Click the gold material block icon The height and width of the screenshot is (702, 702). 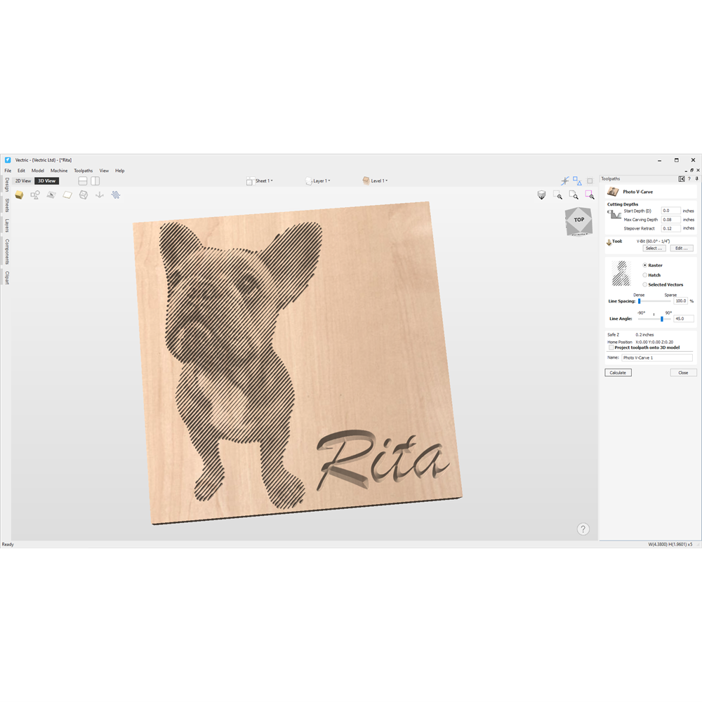click(x=19, y=194)
